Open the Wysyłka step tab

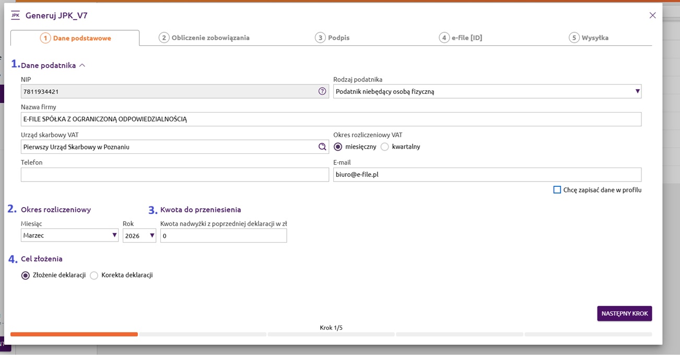589,38
